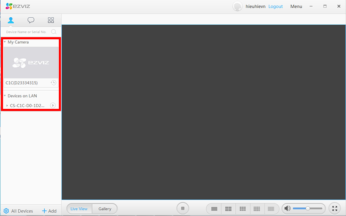346x216 pixels.
Task: Collapse the Devices on LAN section
Action: point(5,96)
